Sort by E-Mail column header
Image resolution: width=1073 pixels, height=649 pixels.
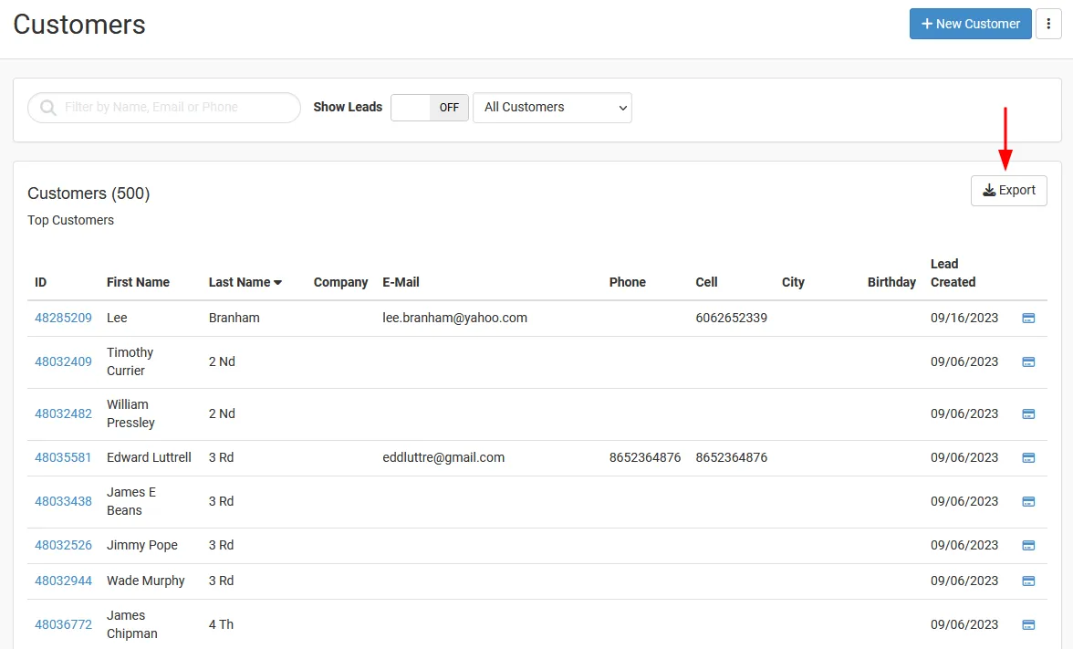[x=401, y=282]
